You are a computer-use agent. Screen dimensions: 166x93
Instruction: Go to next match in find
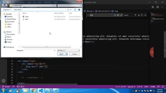coord(139,15)
